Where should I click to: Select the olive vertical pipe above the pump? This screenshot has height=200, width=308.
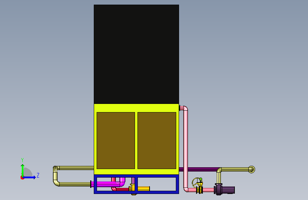point(218,178)
